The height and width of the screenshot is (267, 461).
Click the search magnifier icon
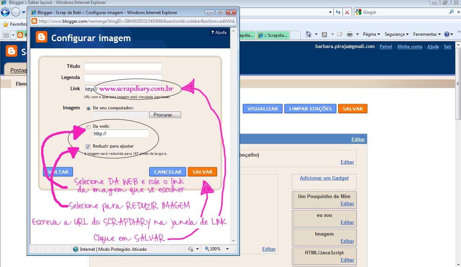tap(451, 12)
